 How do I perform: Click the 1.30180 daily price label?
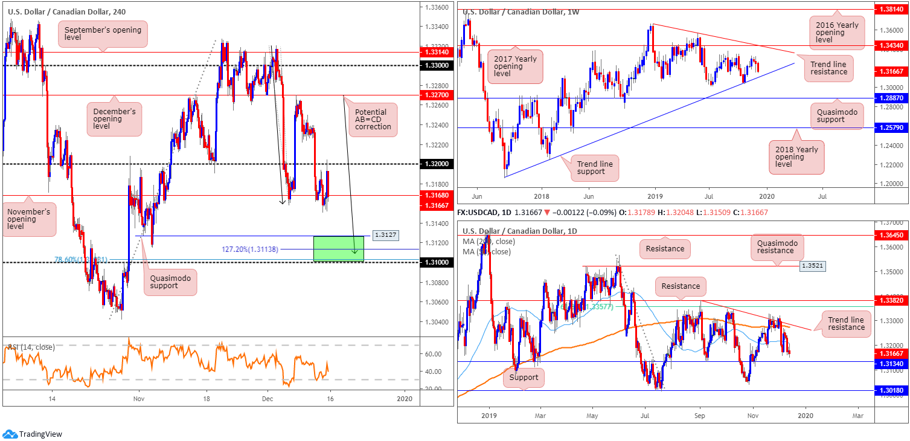click(891, 390)
